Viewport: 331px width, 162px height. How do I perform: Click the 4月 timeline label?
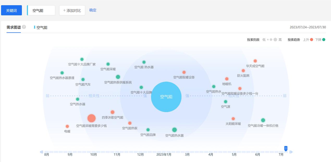pyautogui.click(x=211, y=154)
